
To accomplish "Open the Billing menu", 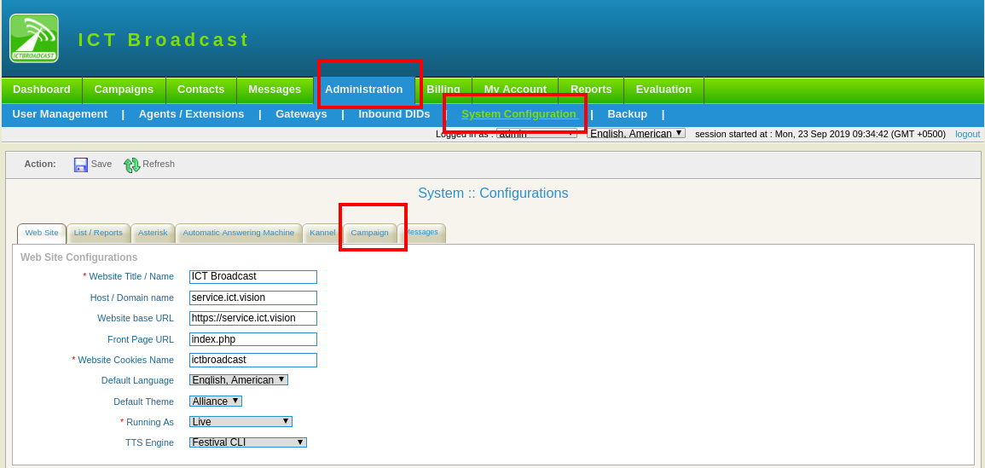I will (x=443, y=90).
